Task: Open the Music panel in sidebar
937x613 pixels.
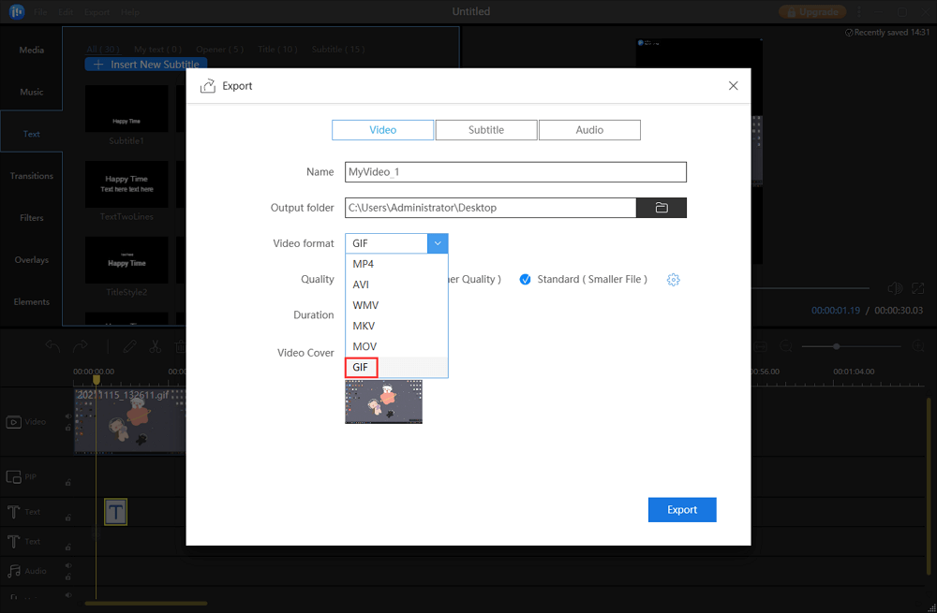Action: tap(31, 92)
